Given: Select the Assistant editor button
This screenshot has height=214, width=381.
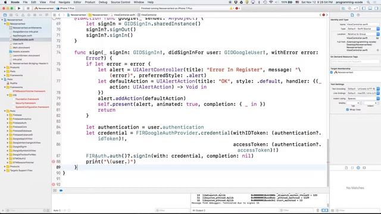Looking at the screenshot, I should [x=349, y=8].
